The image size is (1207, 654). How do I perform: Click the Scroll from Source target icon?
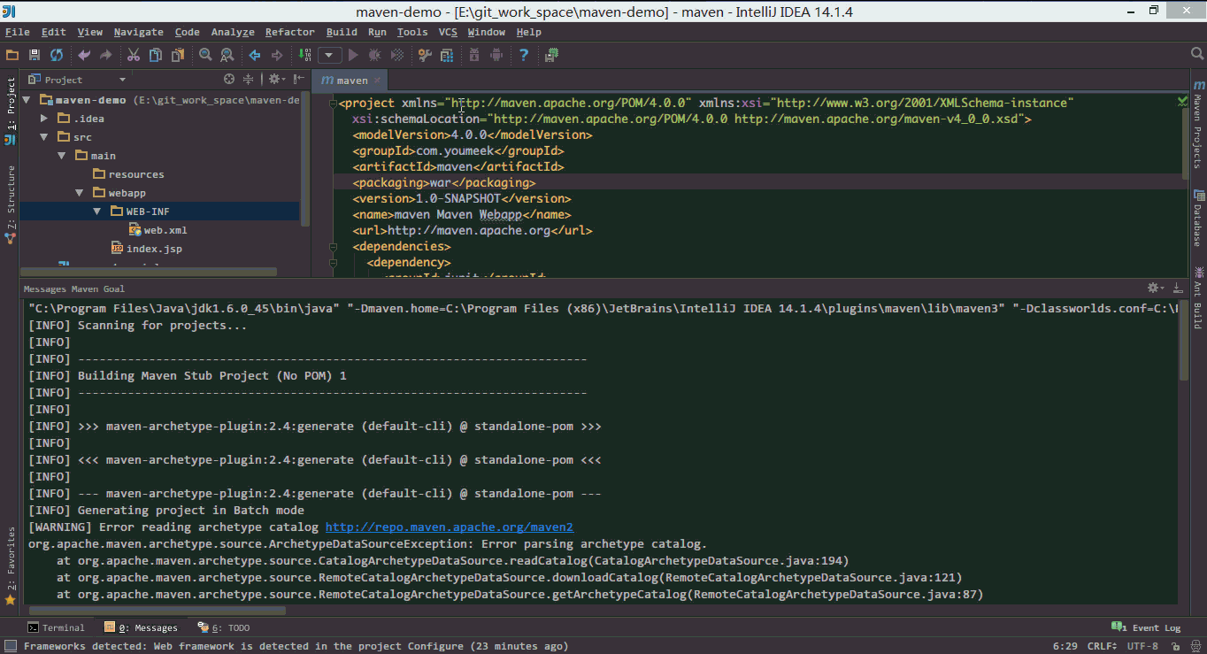(227, 80)
